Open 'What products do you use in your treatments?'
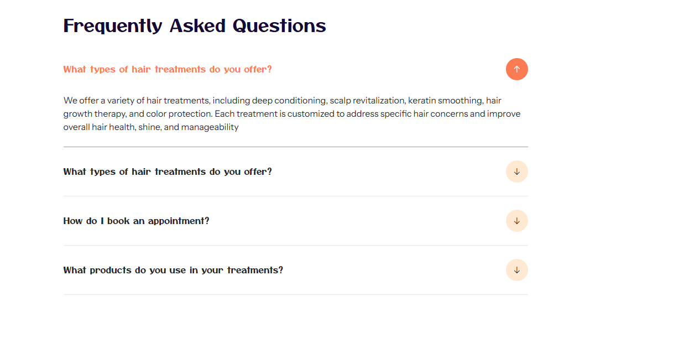 [173, 270]
